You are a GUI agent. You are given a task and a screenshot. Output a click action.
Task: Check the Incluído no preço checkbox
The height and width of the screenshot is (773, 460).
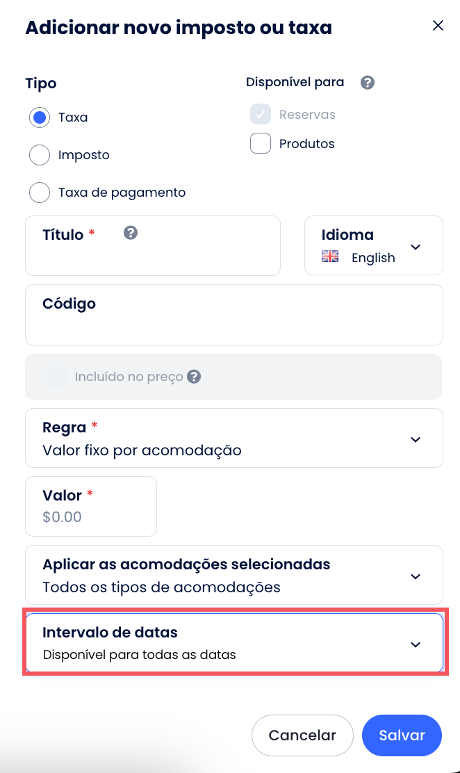point(56,377)
